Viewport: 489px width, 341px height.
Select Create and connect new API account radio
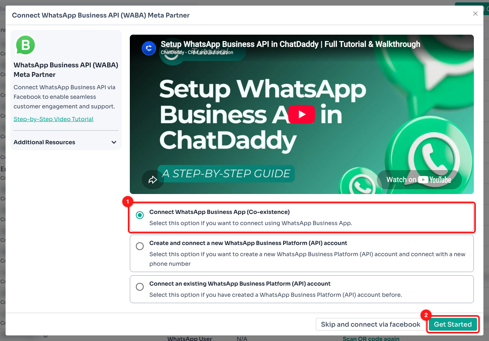pos(140,246)
